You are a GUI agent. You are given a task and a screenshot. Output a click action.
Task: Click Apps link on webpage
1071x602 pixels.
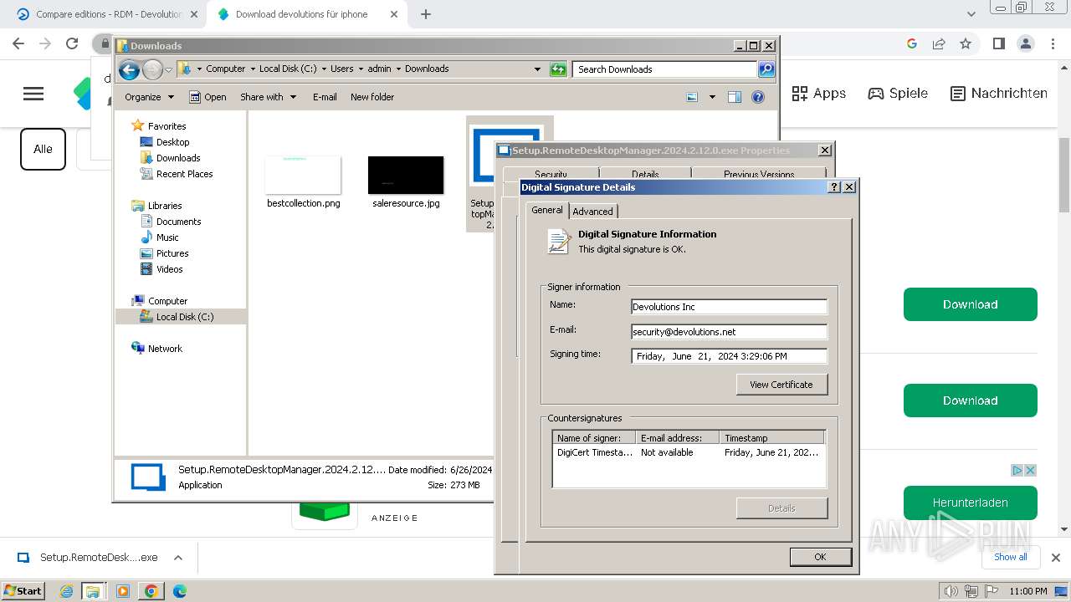coord(819,94)
